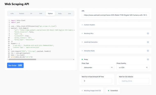Click the "screenshot": true code line
The width and height of the screenshot is (156, 95).
[x=22, y=36]
